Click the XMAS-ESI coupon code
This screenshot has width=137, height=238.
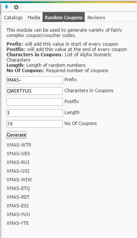pyautogui.click(x=18, y=206)
